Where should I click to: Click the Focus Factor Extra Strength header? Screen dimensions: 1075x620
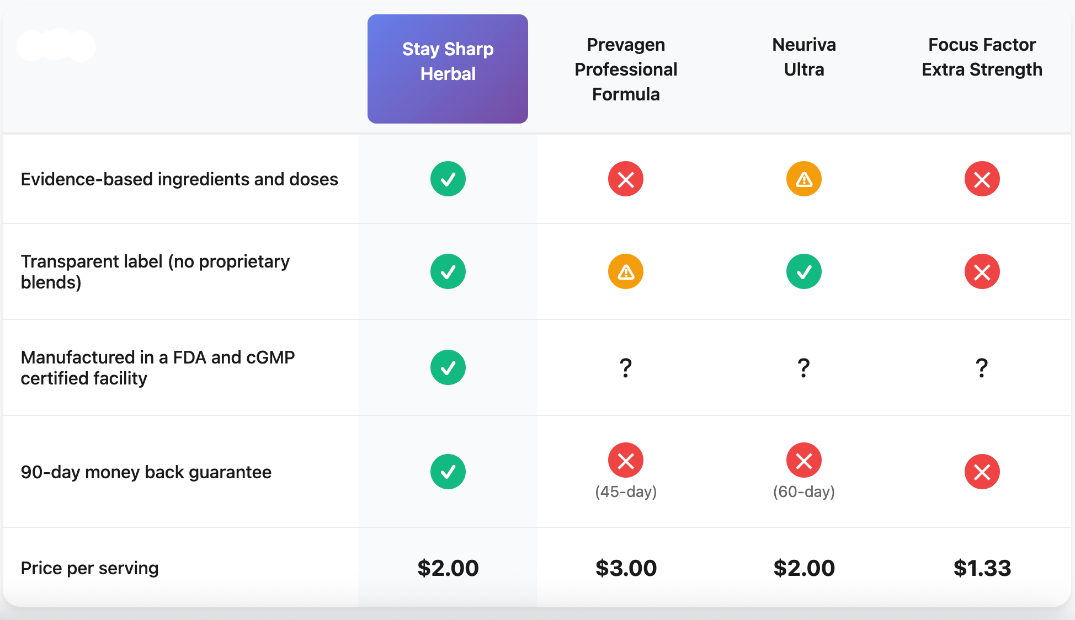click(x=982, y=57)
